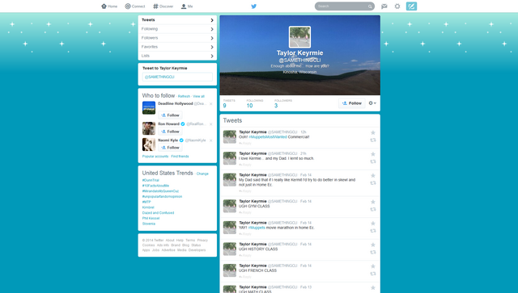The image size is (518, 293).
Task: Retweet the 'I love Kermie' tweet
Action: point(373,161)
